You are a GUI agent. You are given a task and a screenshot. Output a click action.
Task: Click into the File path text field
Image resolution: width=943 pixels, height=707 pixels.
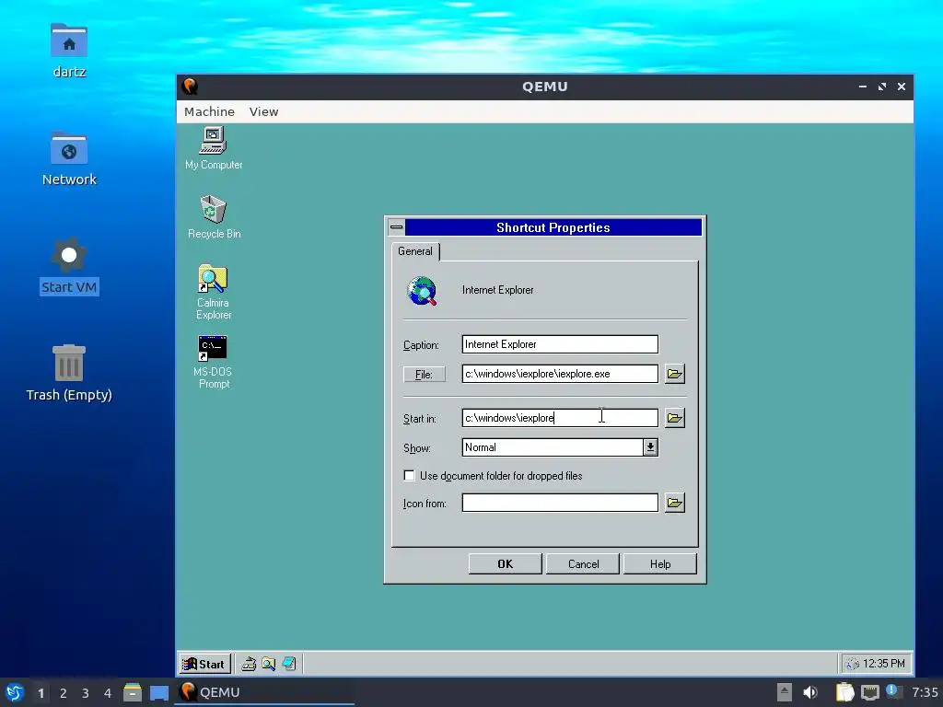(x=560, y=374)
